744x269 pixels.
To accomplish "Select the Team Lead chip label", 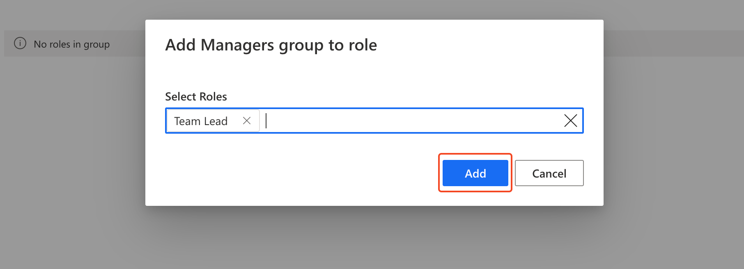I will pos(201,121).
